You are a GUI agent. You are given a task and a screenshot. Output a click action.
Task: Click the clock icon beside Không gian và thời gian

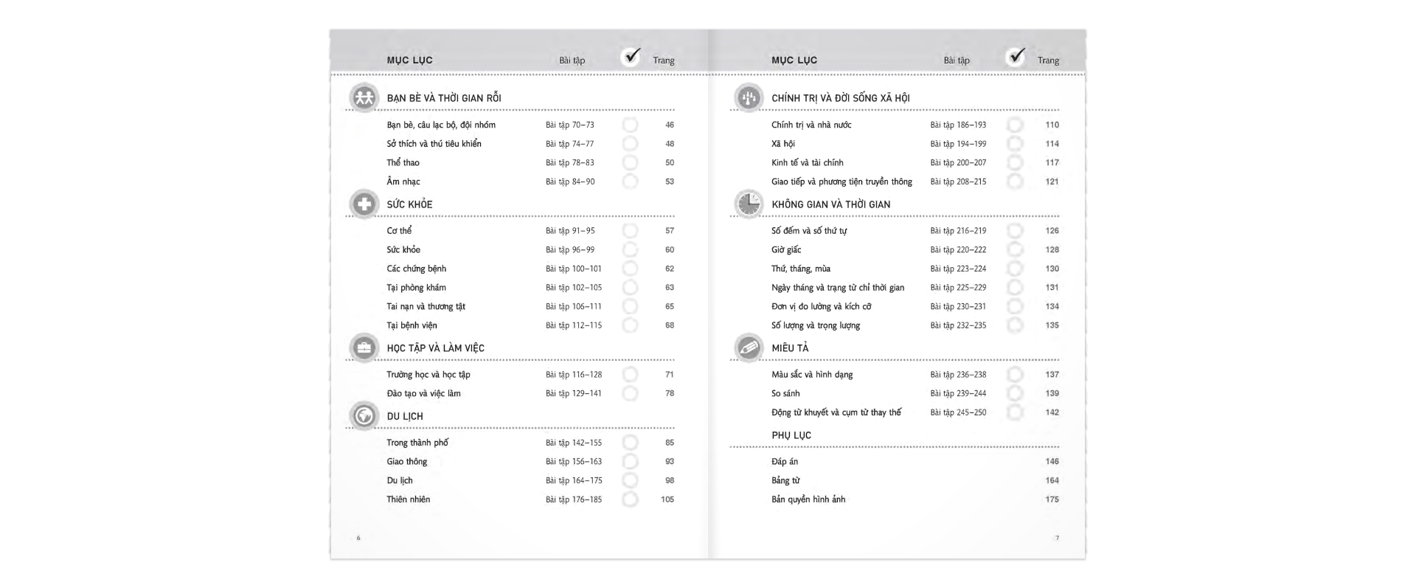tap(749, 204)
